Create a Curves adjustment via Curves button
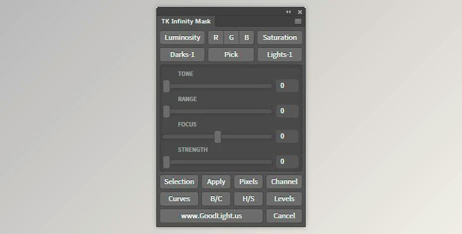The height and width of the screenshot is (234, 462). 179,199
